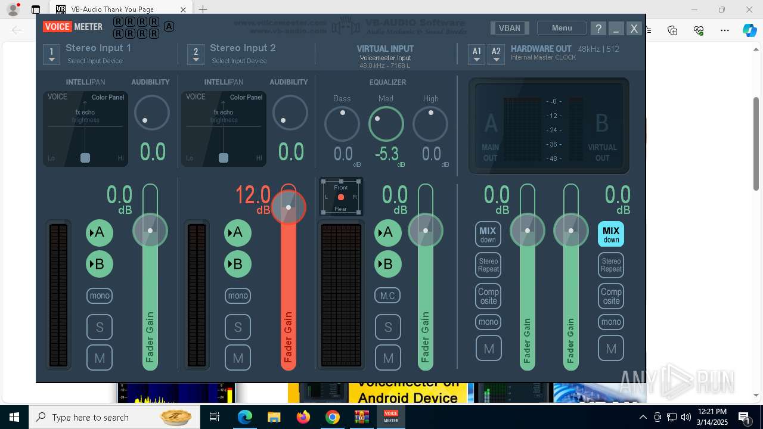Click the Med equalizer knob
Image resolution: width=763 pixels, height=429 pixels.
[386, 124]
